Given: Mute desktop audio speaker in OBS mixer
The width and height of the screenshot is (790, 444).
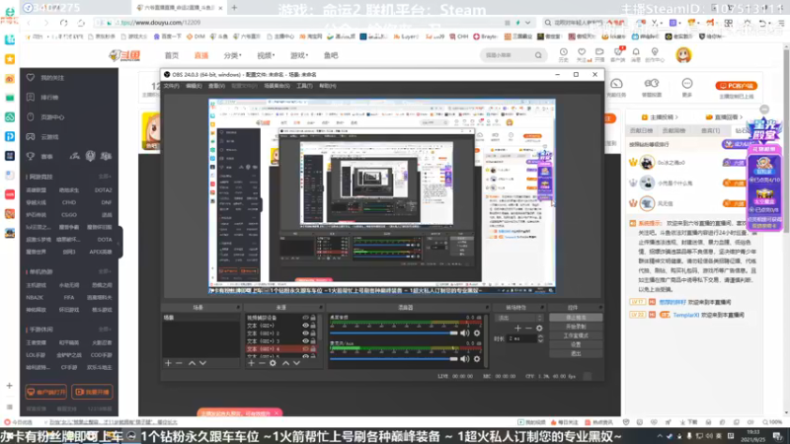Looking at the screenshot, I should click(464, 333).
